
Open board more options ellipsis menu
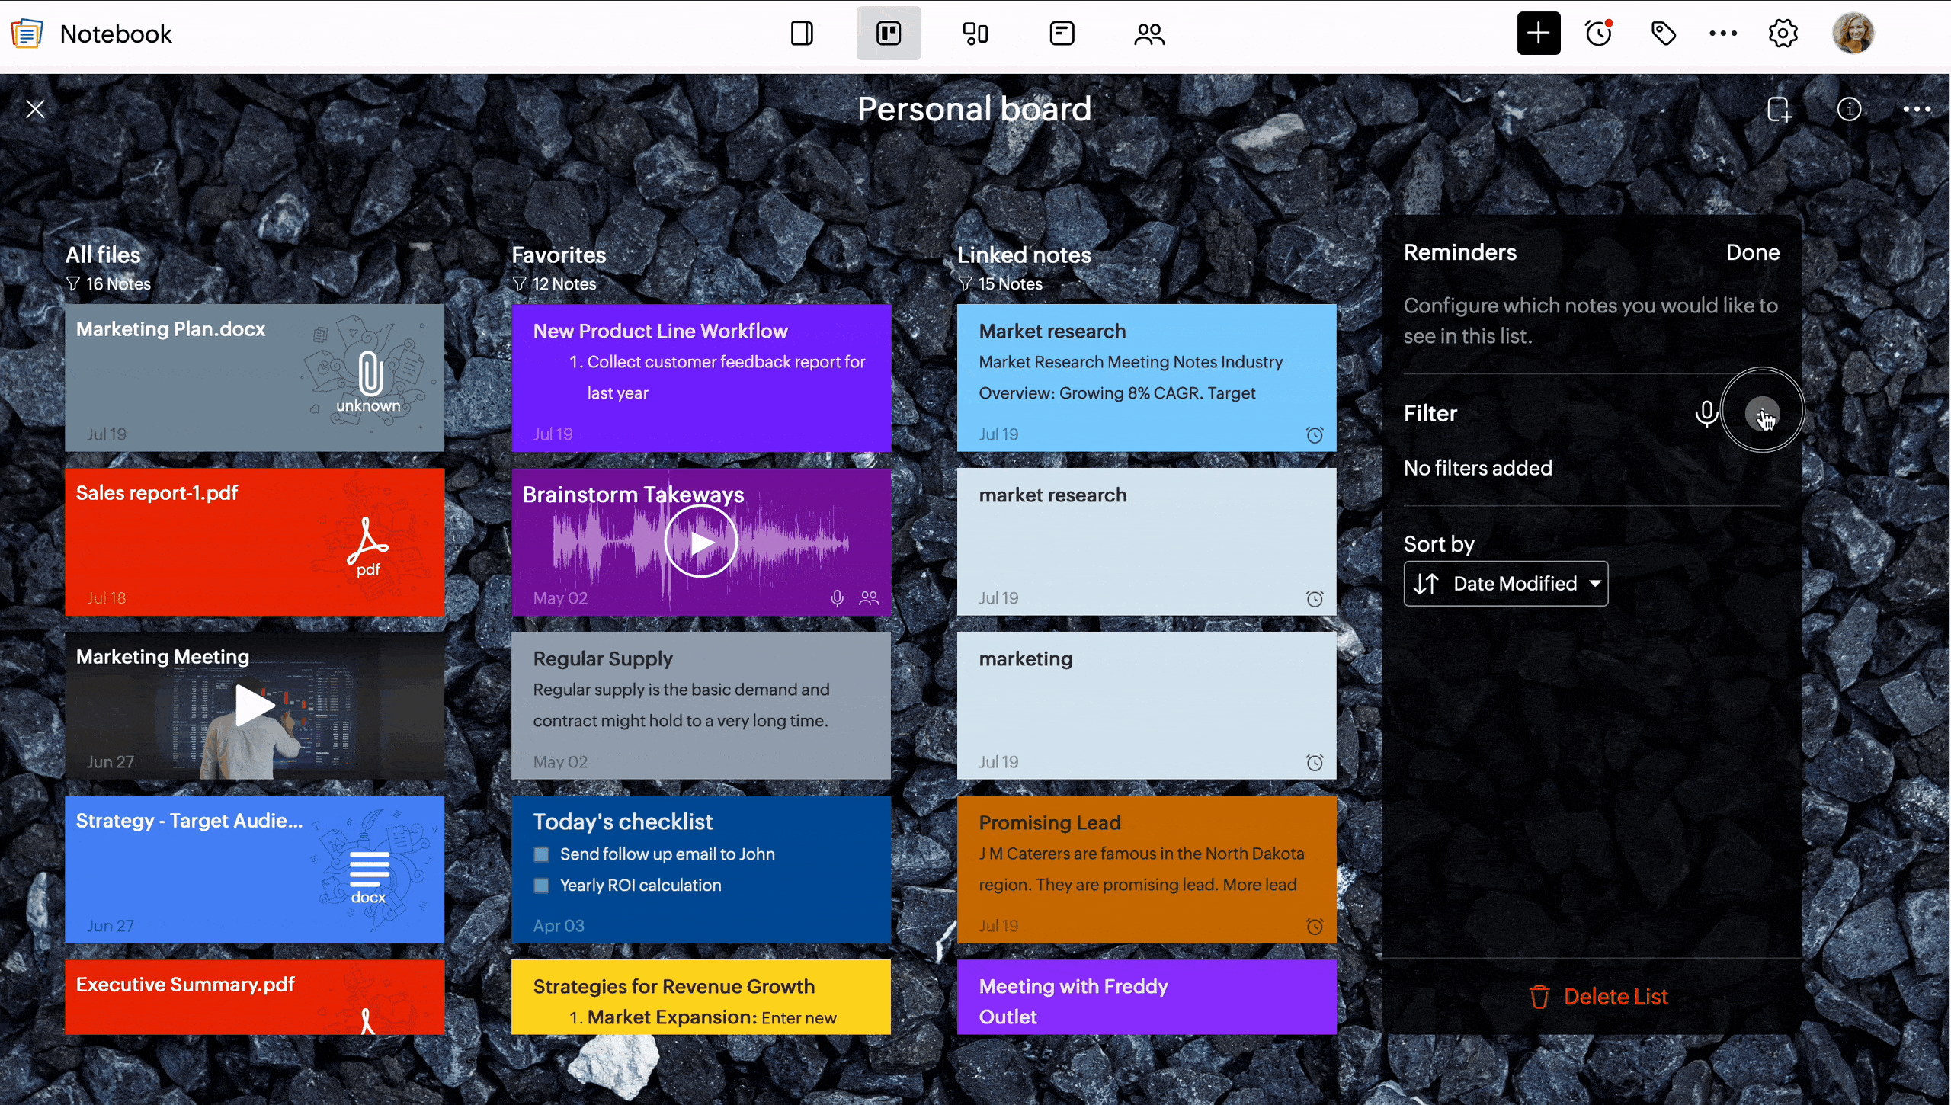coord(1917,110)
